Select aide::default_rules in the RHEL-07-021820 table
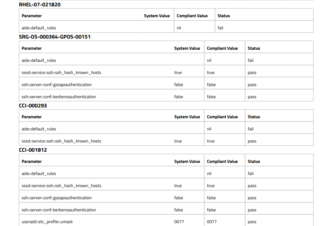 [39, 28]
